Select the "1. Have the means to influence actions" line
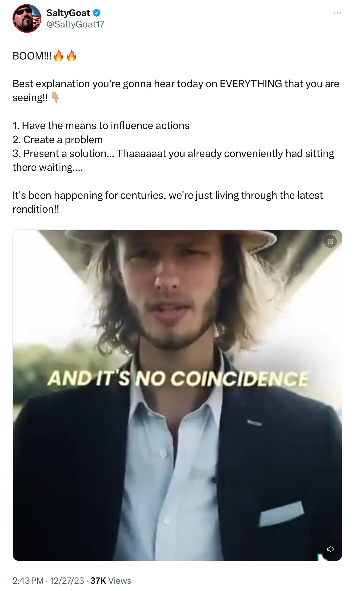The width and height of the screenshot is (354, 591). [x=101, y=125]
